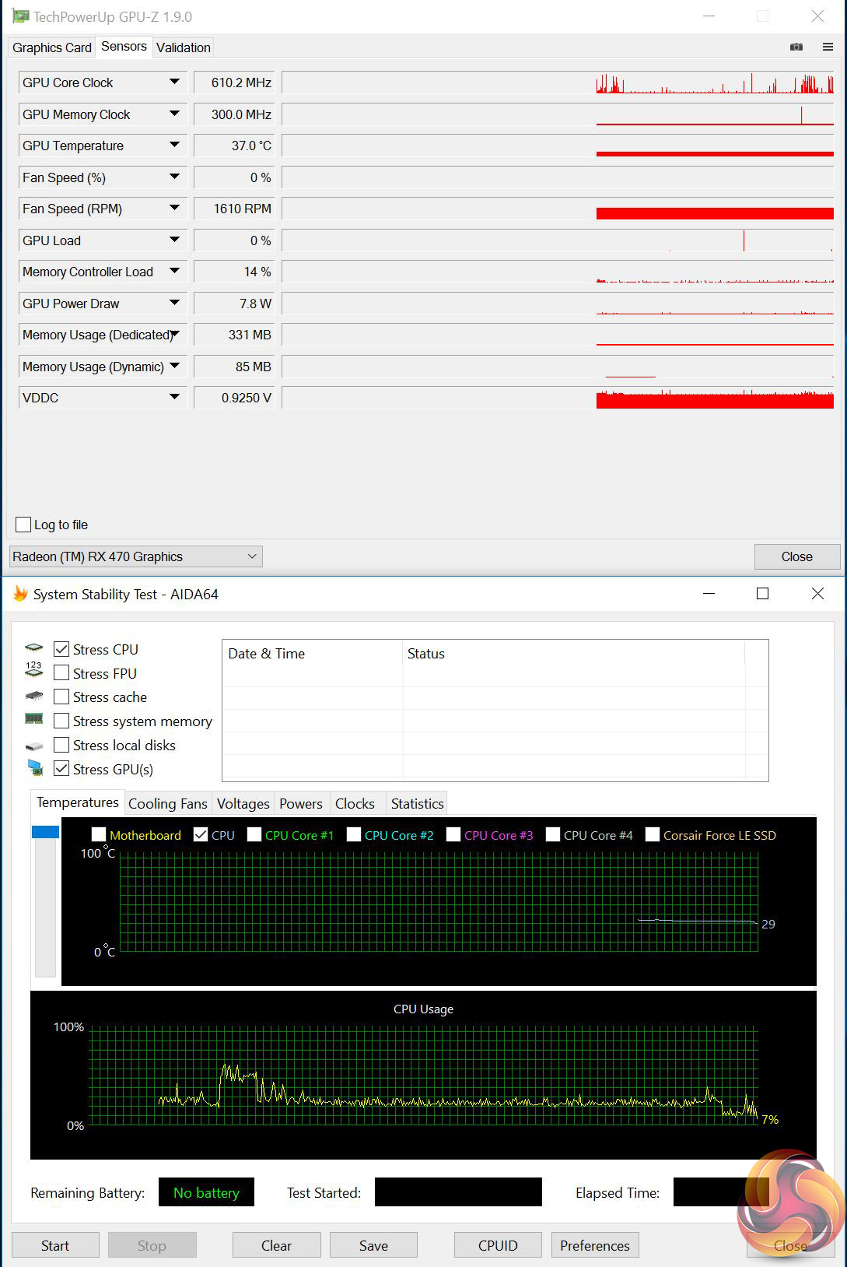Enable the Stress FPU checkbox
Viewport: 847px width, 1267px height.
coord(61,673)
